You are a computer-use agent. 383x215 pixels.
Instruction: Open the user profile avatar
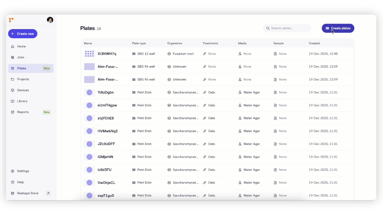50,20
